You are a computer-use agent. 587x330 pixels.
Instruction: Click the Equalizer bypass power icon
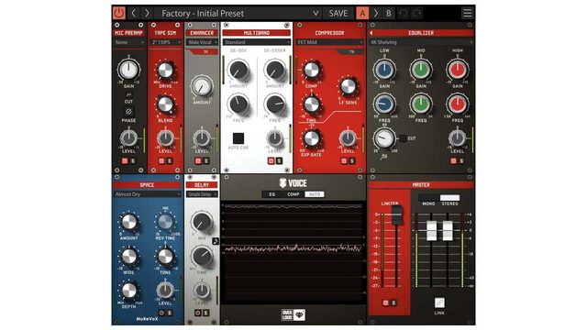[x=453, y=161]
